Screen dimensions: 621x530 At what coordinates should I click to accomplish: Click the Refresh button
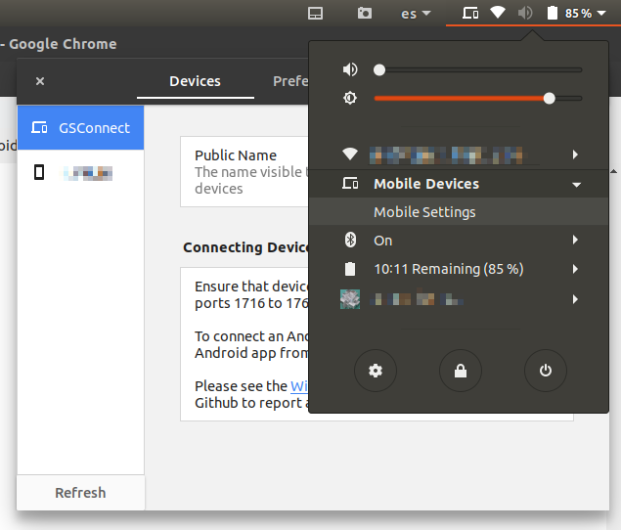[x=81, y=493]
